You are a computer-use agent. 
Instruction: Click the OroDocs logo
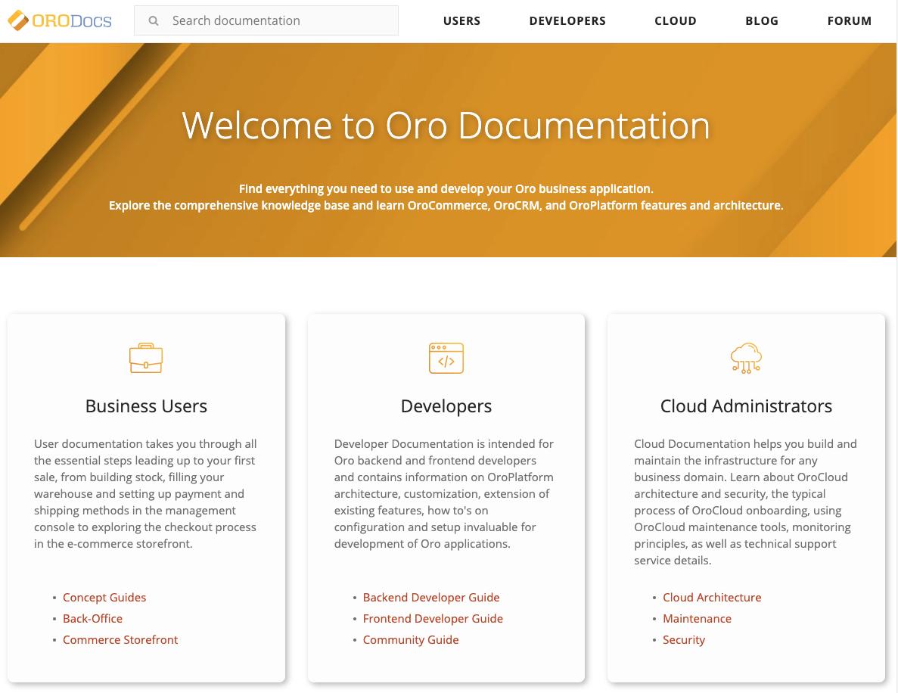60,20
